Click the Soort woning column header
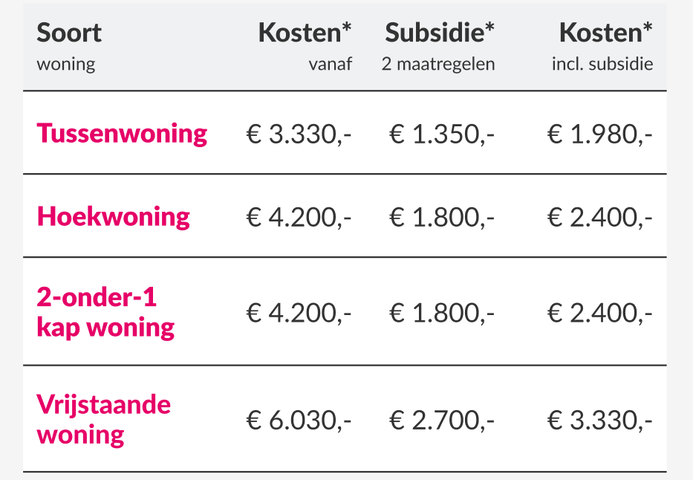Image resolution: width=693 pixels, height=480 pixels. tap(69, 47)
